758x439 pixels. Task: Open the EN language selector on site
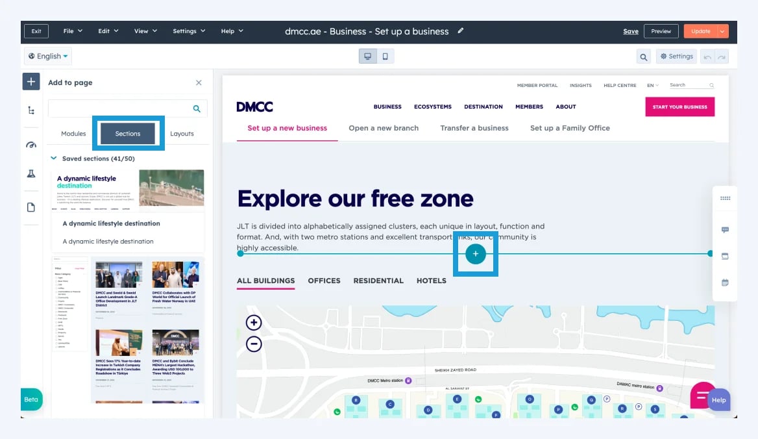(x=653, y=86)
